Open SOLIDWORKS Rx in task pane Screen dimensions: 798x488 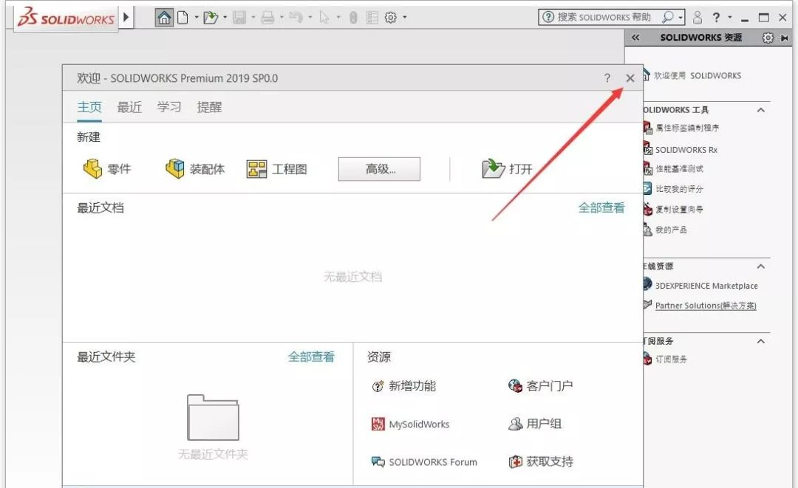[x=686, y=150]
